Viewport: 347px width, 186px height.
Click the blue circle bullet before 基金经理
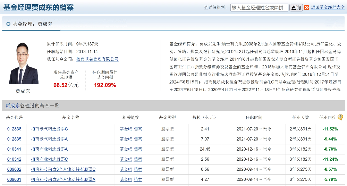click(8, 24)
